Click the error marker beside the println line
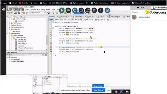 (51, 47)
